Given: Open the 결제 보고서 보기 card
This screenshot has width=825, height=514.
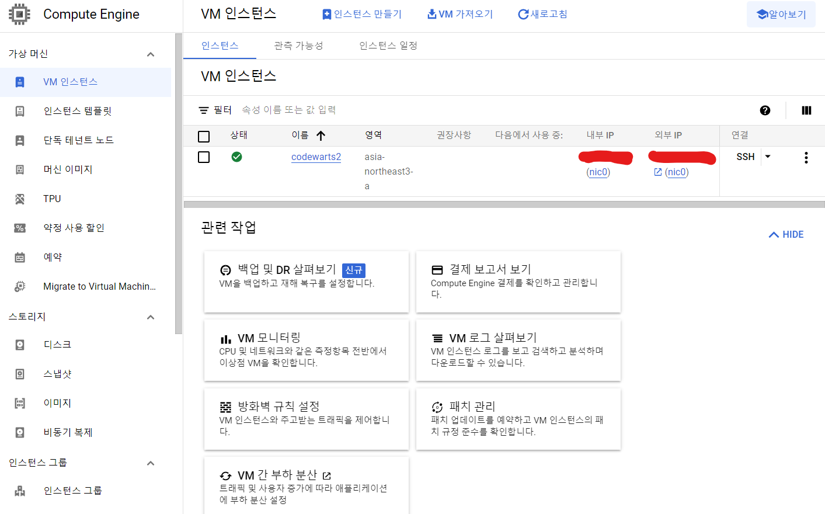Looking at the screenshot, I should tap(518, 282).
